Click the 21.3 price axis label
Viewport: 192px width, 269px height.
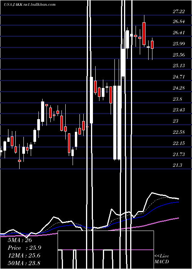click(177, 165)
